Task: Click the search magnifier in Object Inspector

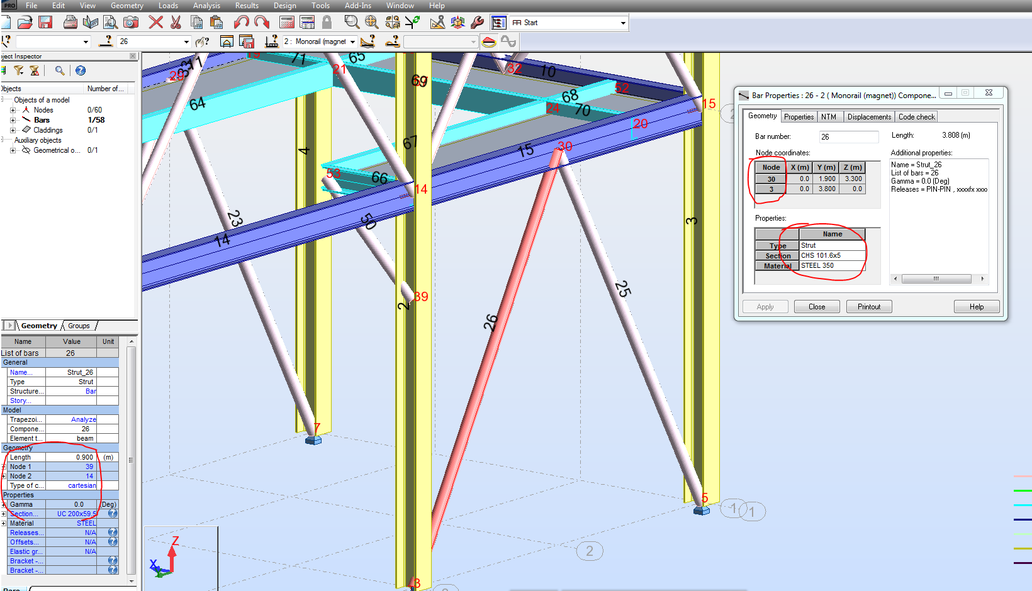Action: [x=60, y=70]
